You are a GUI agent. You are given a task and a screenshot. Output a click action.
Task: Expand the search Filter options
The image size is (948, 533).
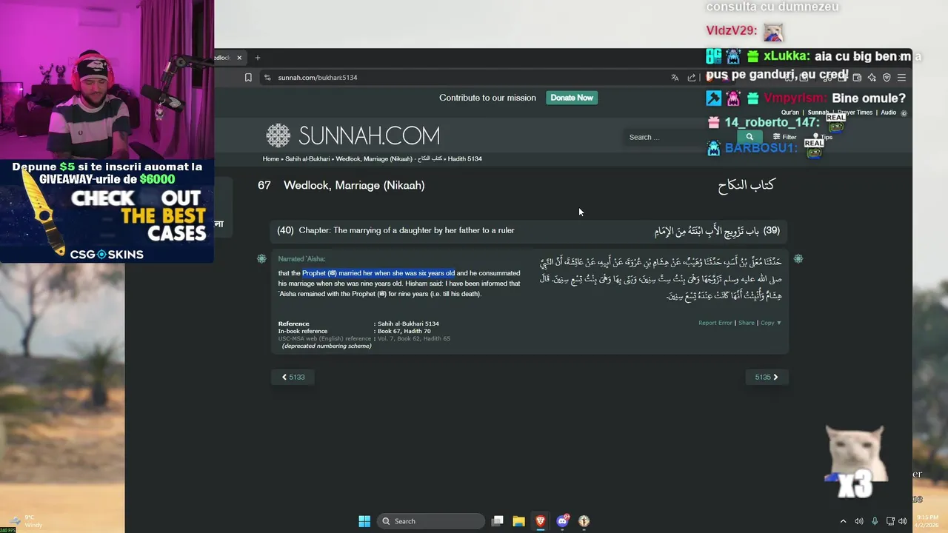tap(785, 137)
